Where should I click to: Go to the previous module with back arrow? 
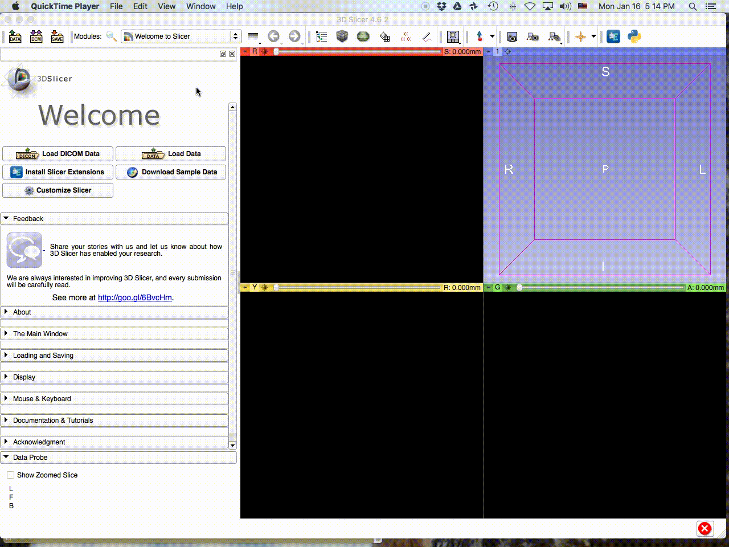(274, 36)
